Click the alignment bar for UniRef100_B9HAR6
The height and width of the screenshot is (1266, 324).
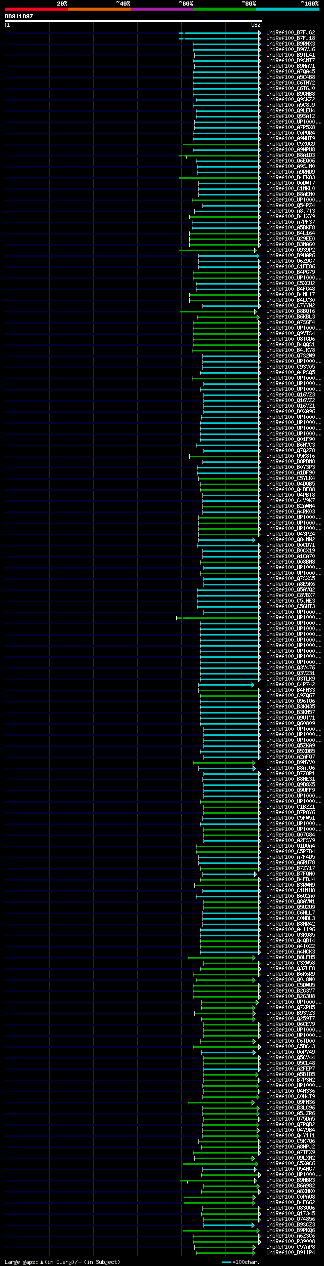(x=229, y=256)
